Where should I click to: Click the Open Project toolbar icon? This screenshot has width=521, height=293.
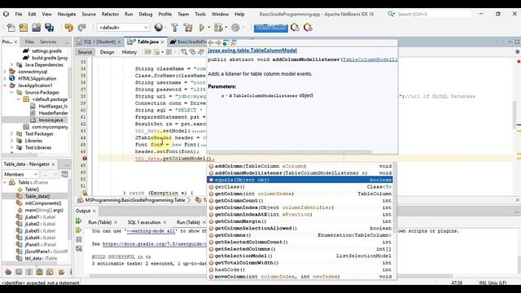coord(36,28)
